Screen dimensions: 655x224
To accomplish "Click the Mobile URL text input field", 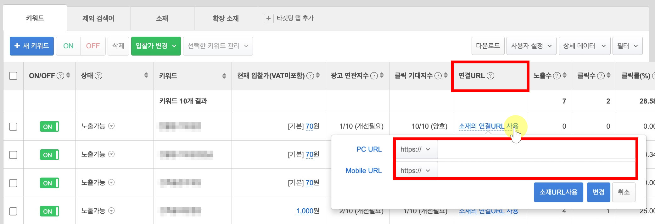I will (536, 171).
